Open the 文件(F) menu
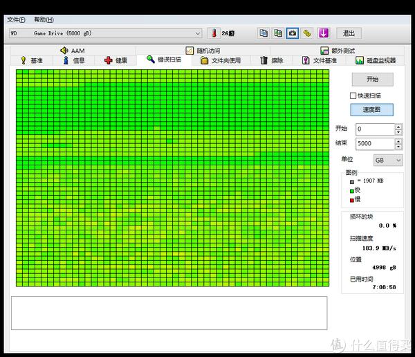Screen dimensions: 415x357 pyautogui.click(x=16, y=19)
